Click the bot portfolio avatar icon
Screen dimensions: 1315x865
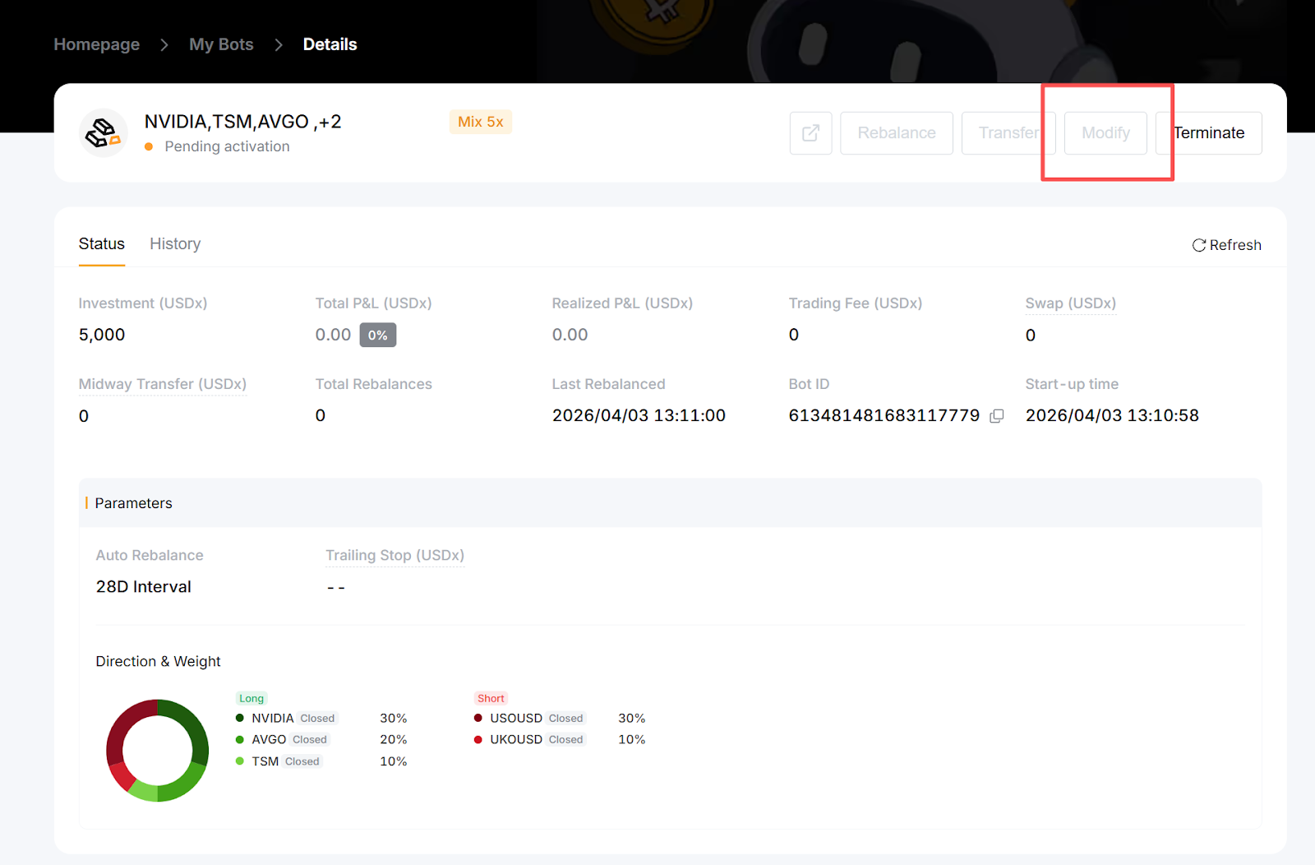[104, 133]
